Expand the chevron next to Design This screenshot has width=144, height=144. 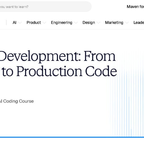pyautogui.click(x=98, y=23)
